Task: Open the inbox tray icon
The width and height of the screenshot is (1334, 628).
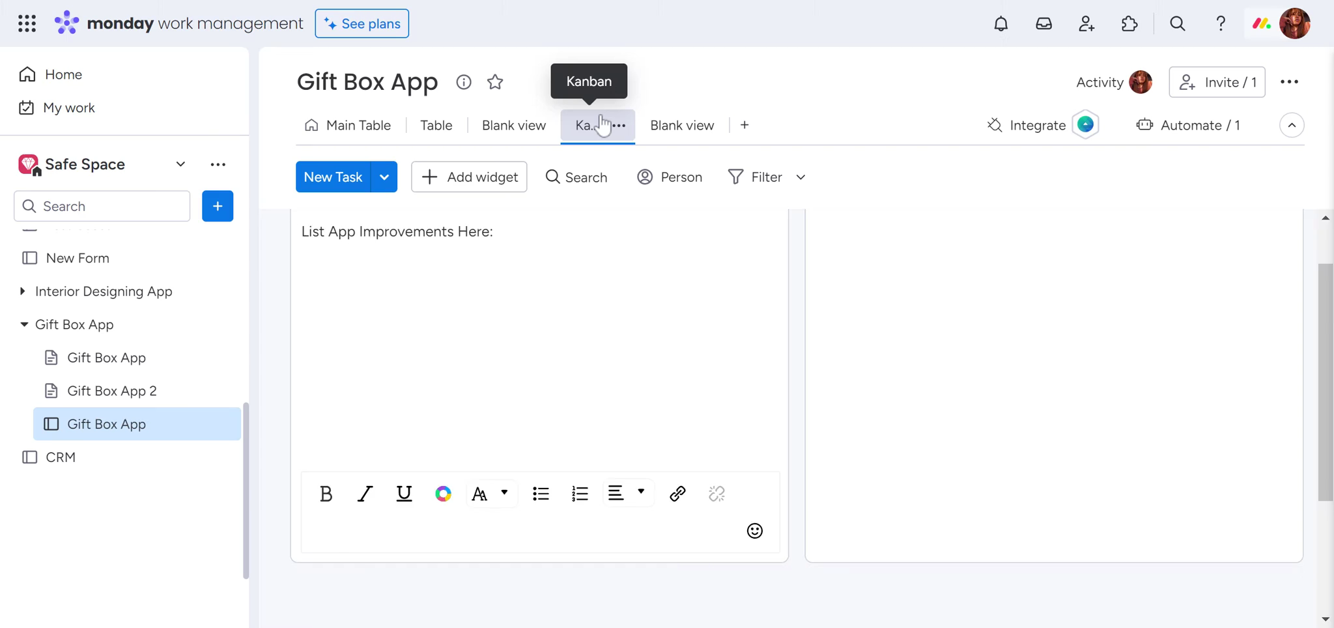Action: click(x=1043, y=23)
